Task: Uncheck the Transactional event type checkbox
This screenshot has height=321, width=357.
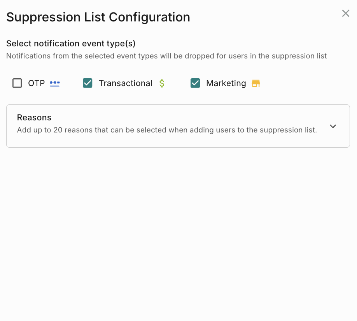Action: click(x=87, y=83)
